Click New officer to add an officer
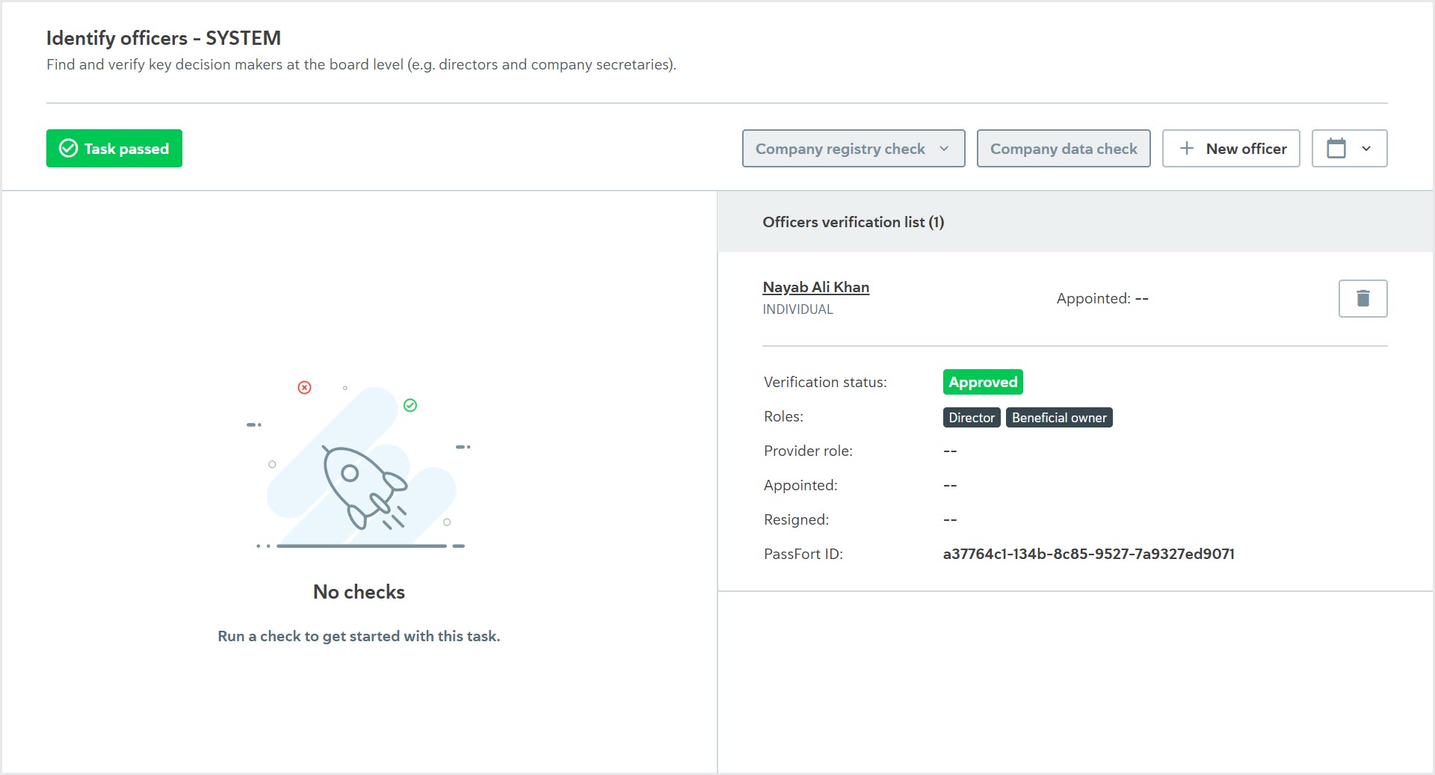This screenshot has width=1435, height=775. 1231,148
